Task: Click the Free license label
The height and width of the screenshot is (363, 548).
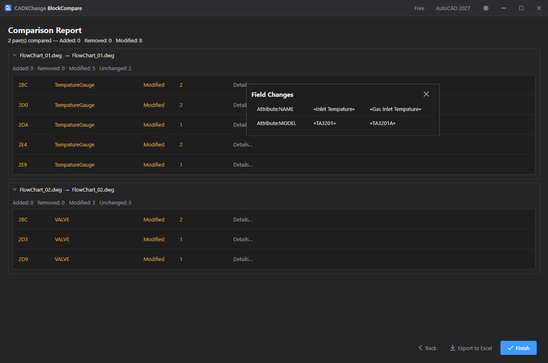Action: pyautogui.click(x=419, y=8)
